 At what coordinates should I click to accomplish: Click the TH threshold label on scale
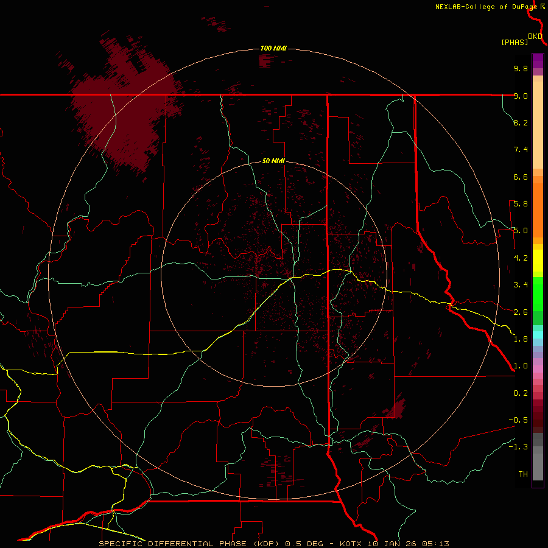click(x=523, y=474)
